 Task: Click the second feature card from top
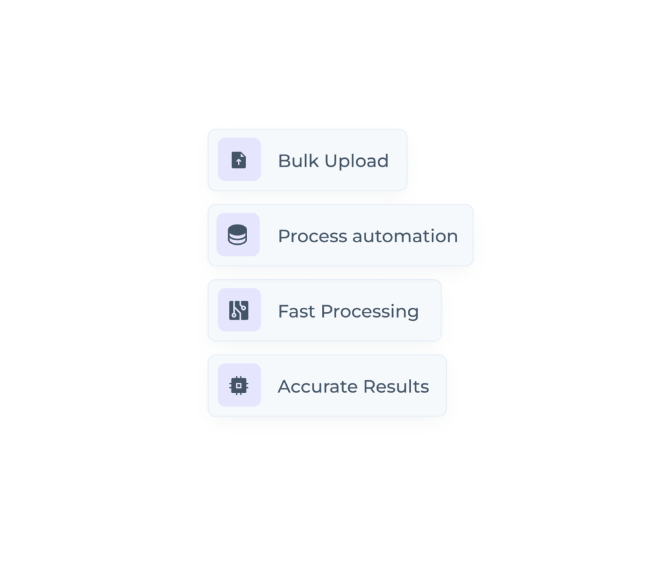coord(340,235)
